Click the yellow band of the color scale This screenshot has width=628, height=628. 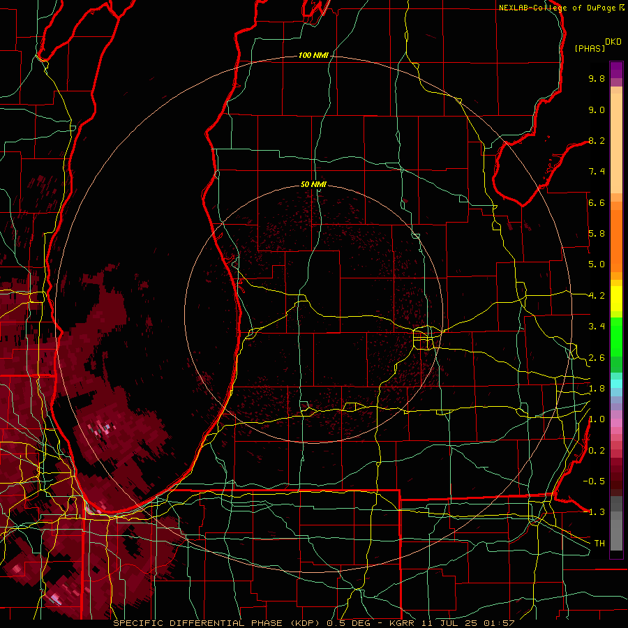tap(616, 299)
